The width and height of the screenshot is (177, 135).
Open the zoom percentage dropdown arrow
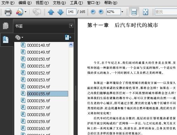(122, 12)
